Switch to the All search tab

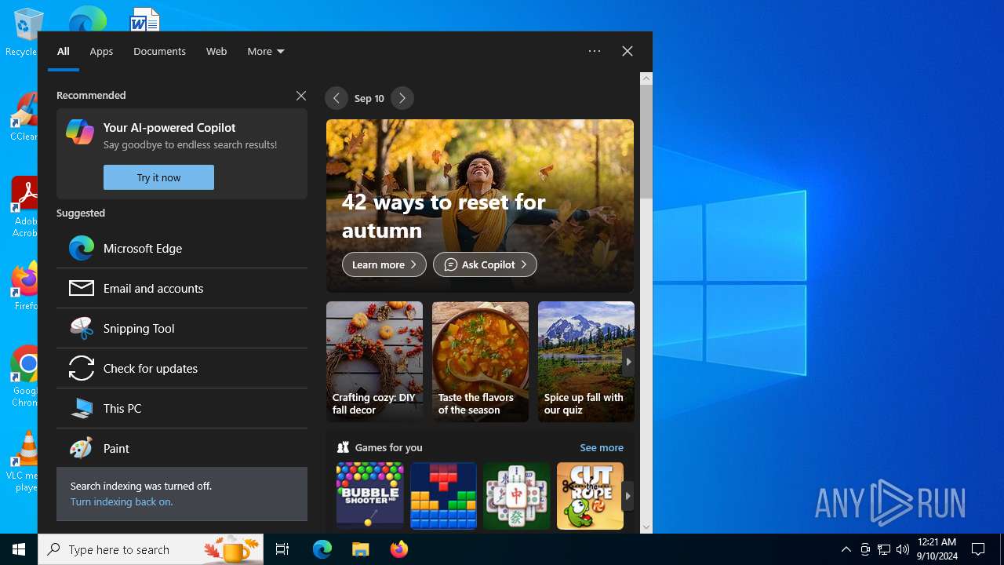click(64, 51)
